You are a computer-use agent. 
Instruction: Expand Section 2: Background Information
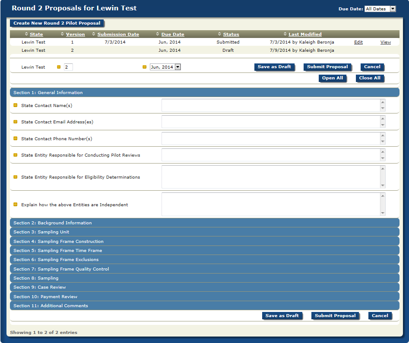point(205,223)
